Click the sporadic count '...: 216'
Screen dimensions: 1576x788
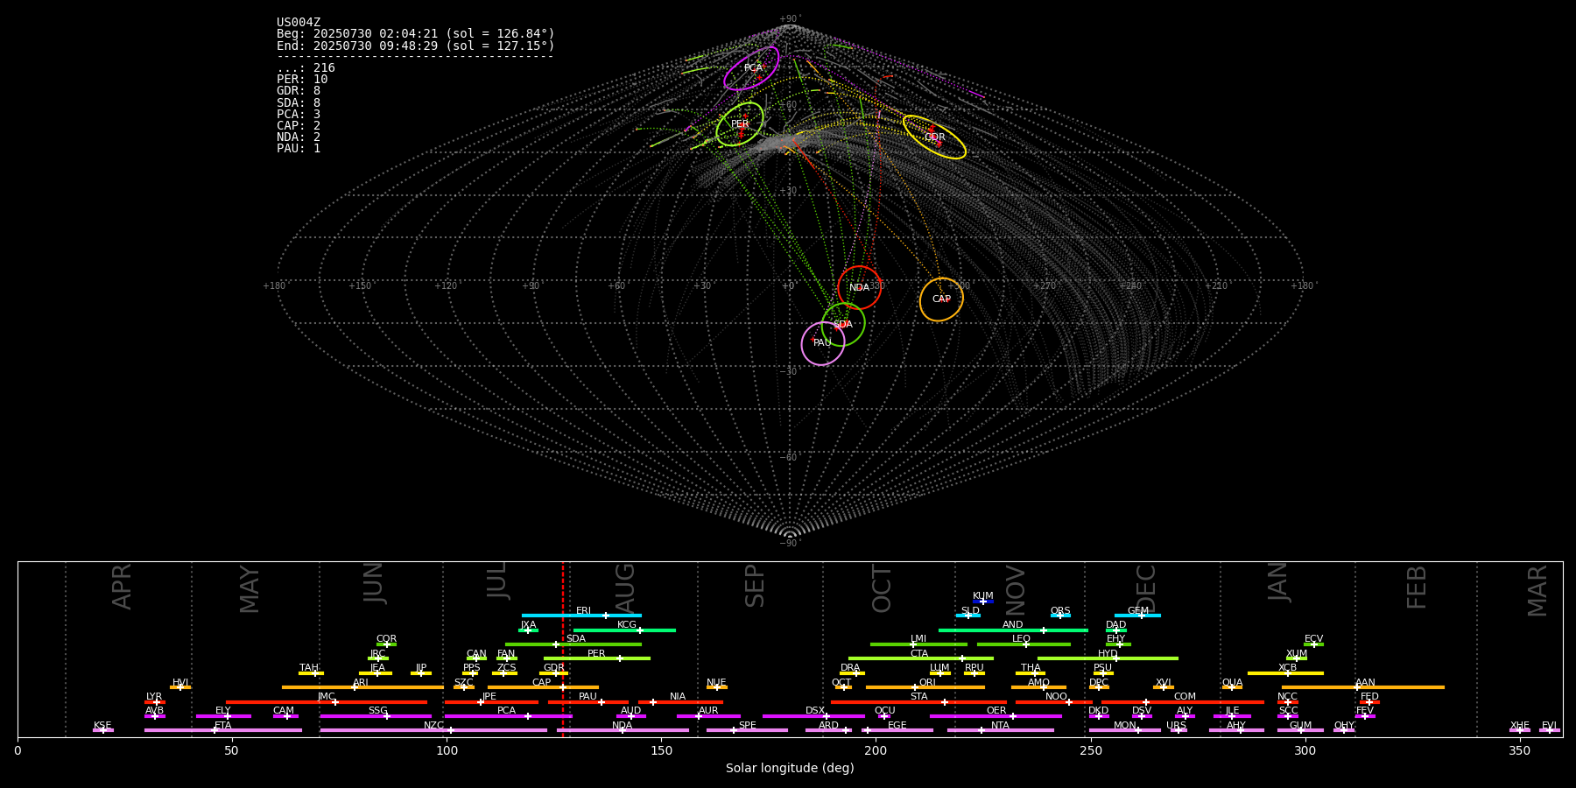(x=306, y=68)
